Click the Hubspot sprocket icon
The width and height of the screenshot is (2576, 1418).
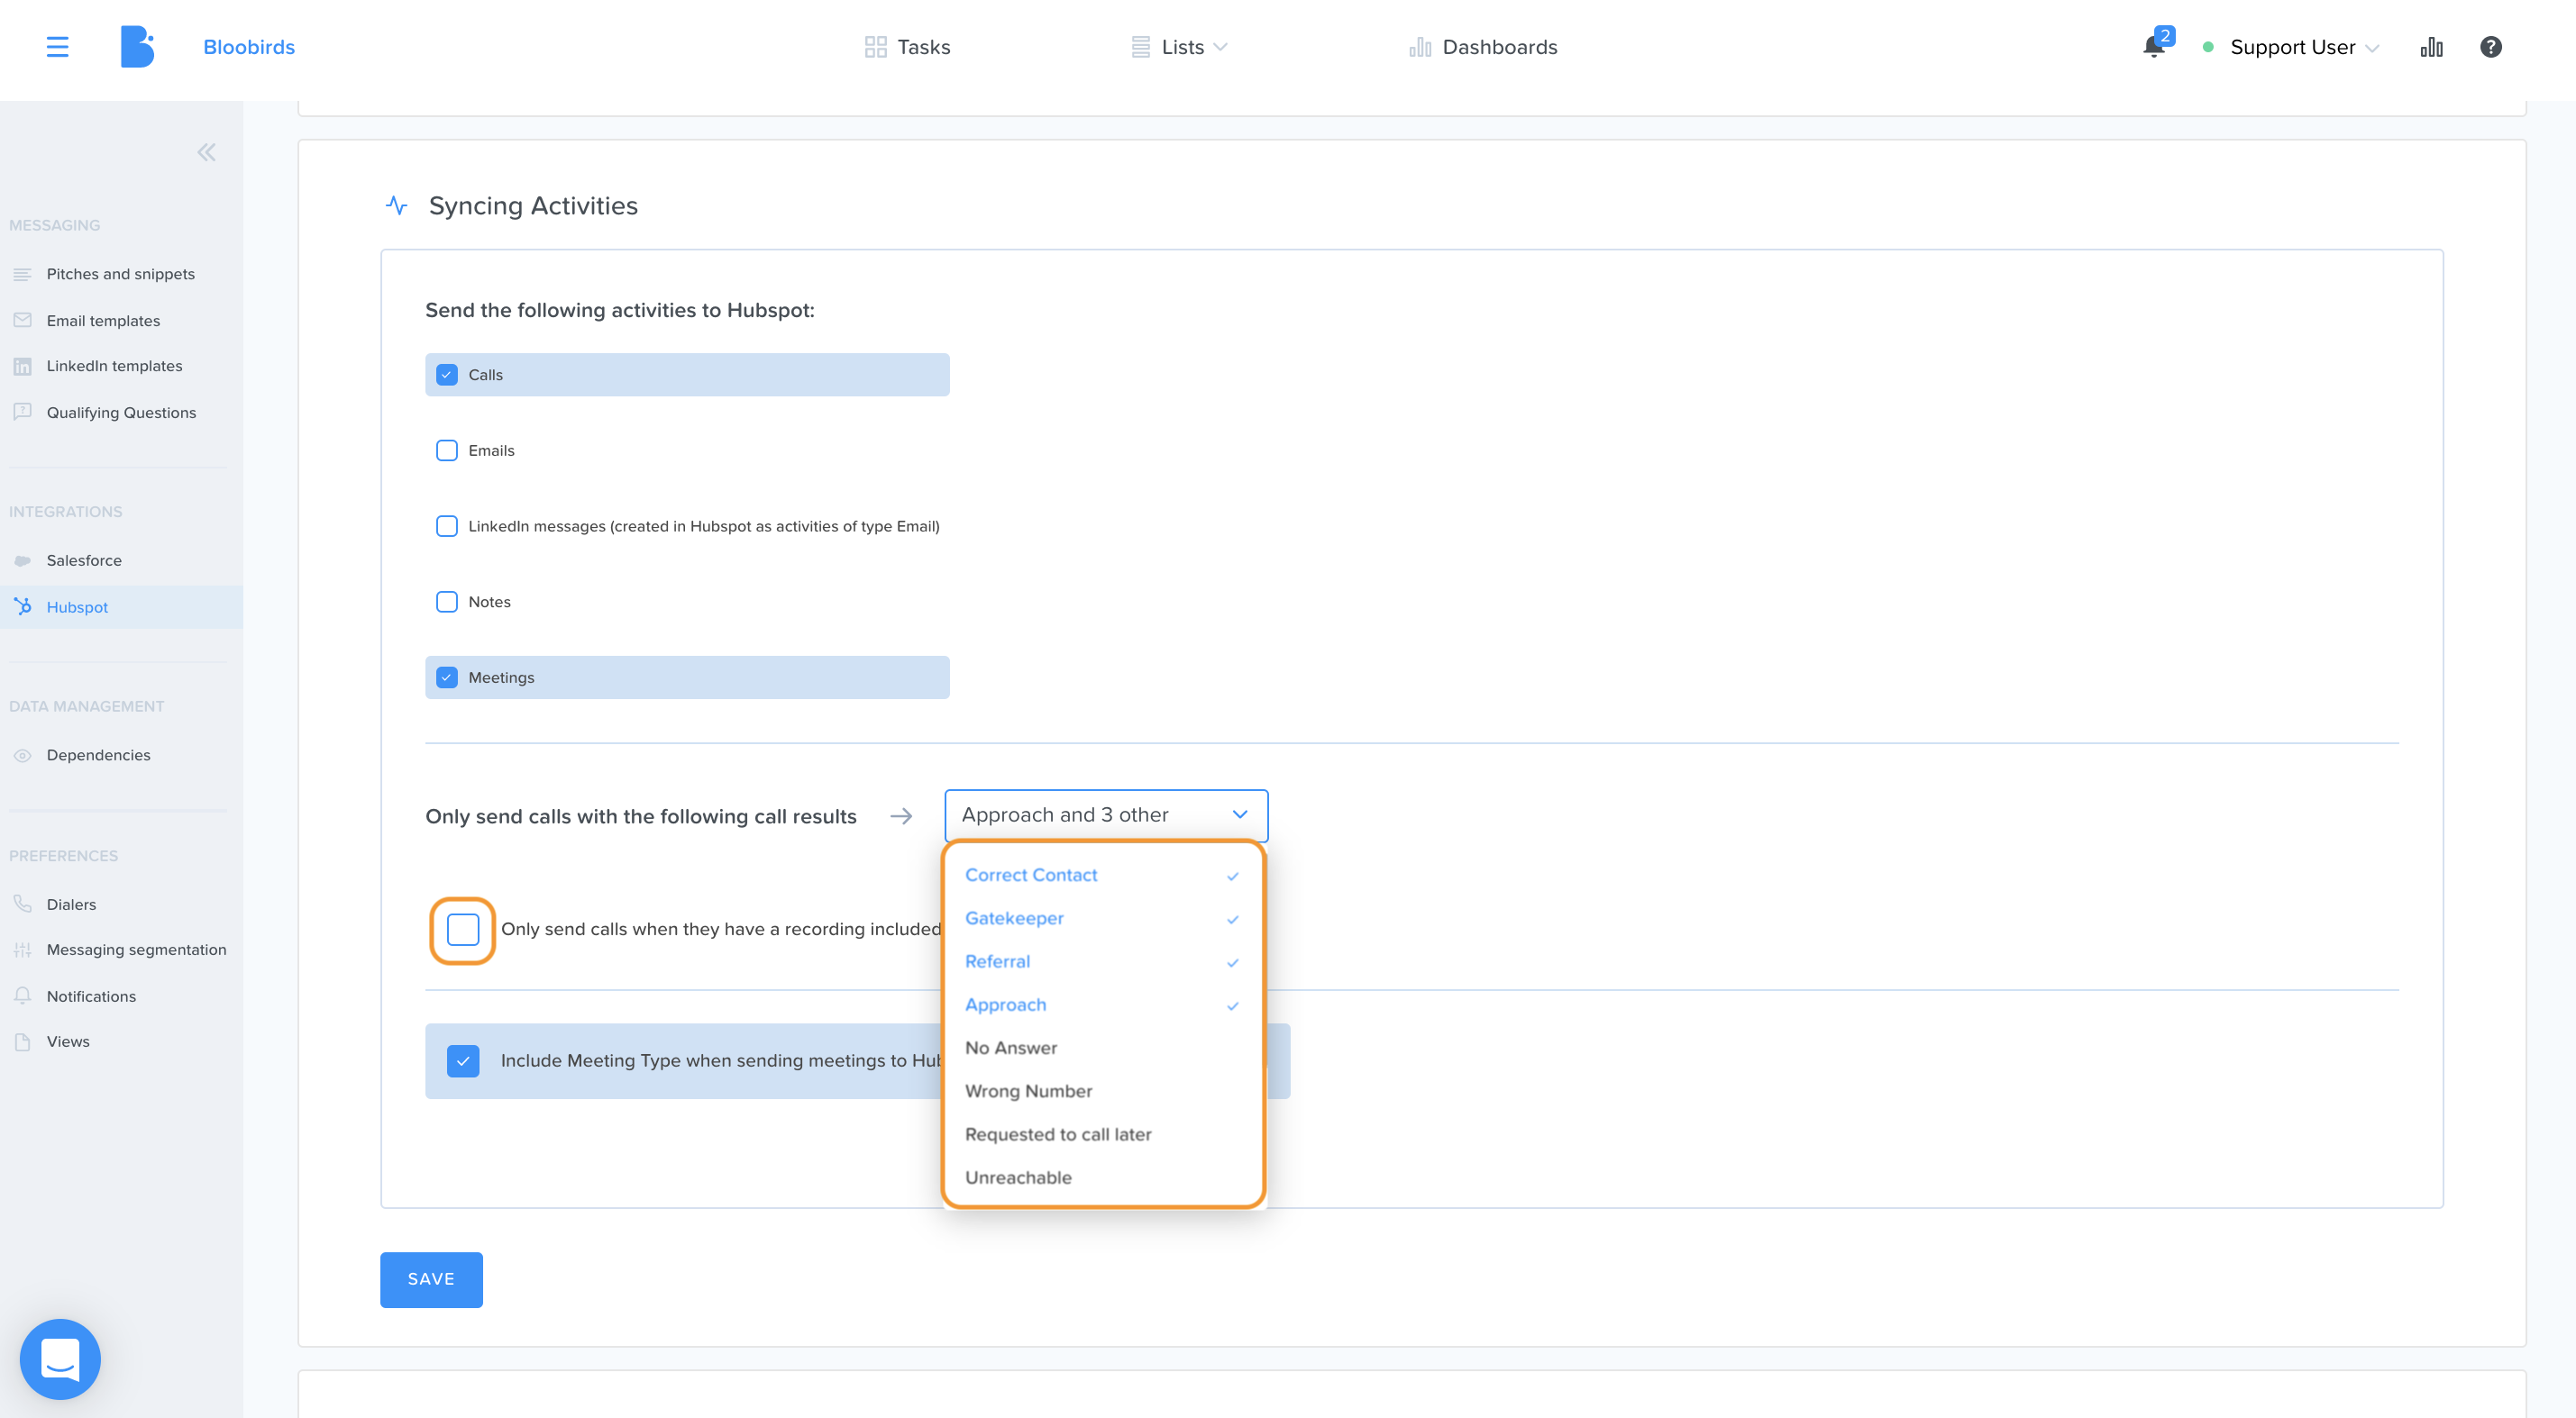(22, 606)
